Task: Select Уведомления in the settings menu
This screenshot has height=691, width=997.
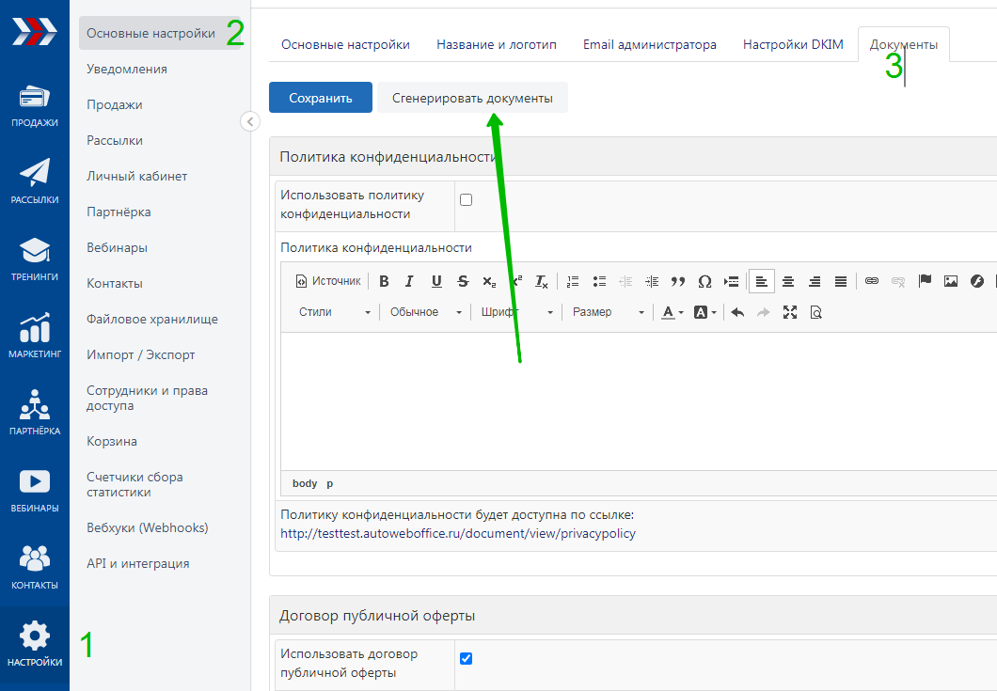Action: [127, 69]
